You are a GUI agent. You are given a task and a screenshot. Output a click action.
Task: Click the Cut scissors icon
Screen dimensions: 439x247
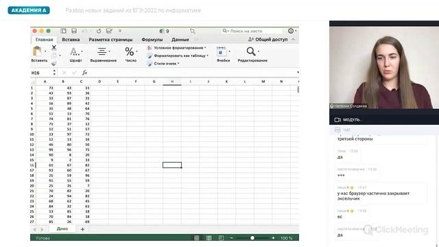click(54, 47)
